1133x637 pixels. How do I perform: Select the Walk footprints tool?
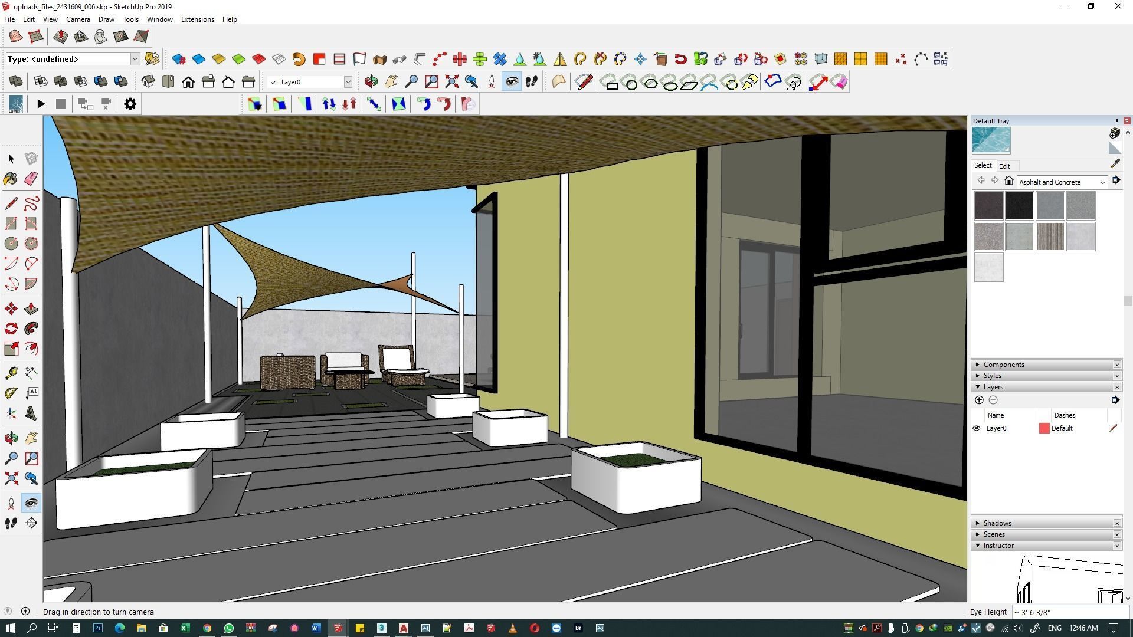pyautogui.click(x=11, y=523)
